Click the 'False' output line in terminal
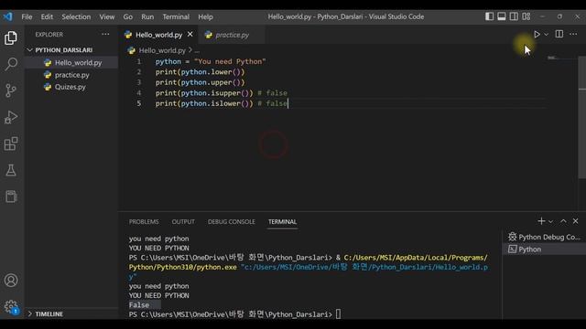 pyautogui.click(x=139, y=305)
